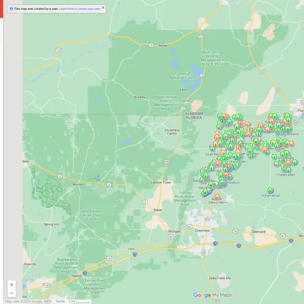Select the Dennis Helms orange house marker

217,196
